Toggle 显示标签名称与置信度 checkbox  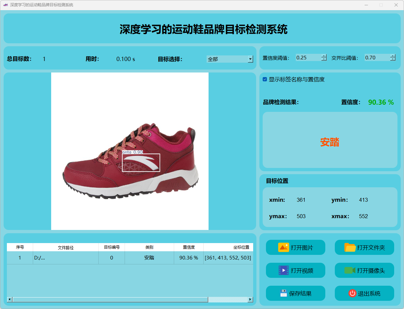265,79
